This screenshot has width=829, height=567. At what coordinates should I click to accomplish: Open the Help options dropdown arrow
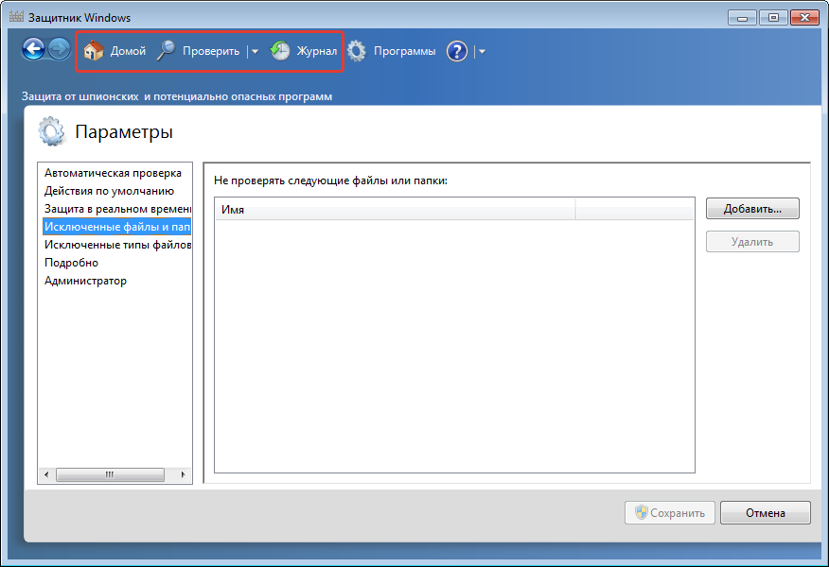pyautogui.click(x=482, y=51)
